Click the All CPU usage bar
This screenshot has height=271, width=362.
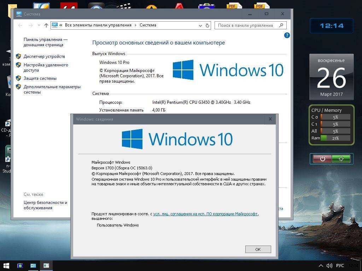[x=335, y=131]
